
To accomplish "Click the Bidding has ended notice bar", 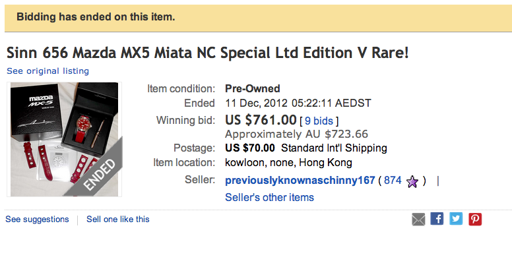I will [258, 18].
